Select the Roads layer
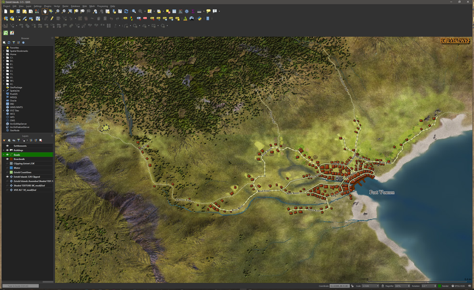474x290 pixels. (x=17, y=155)
